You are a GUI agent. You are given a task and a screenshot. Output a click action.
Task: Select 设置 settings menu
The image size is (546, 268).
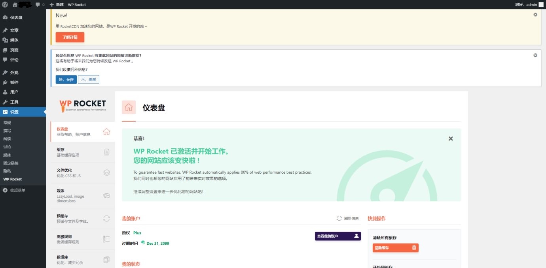(23, 112)
